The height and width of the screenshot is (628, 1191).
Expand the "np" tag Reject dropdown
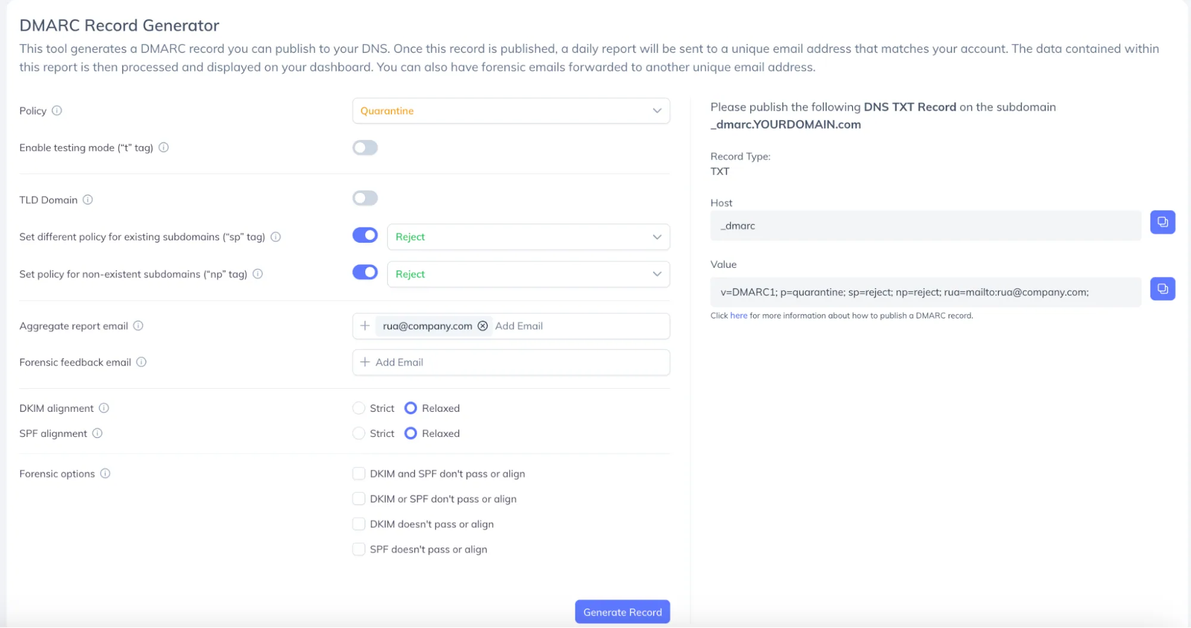(x=528, y=274)
